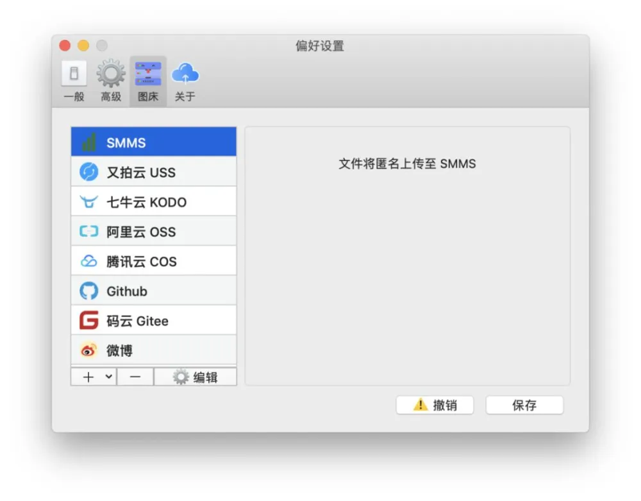Switch to the 一般 tab label
Image resolution: width=641 pixels, height=501 pixels.
(74, 96)
